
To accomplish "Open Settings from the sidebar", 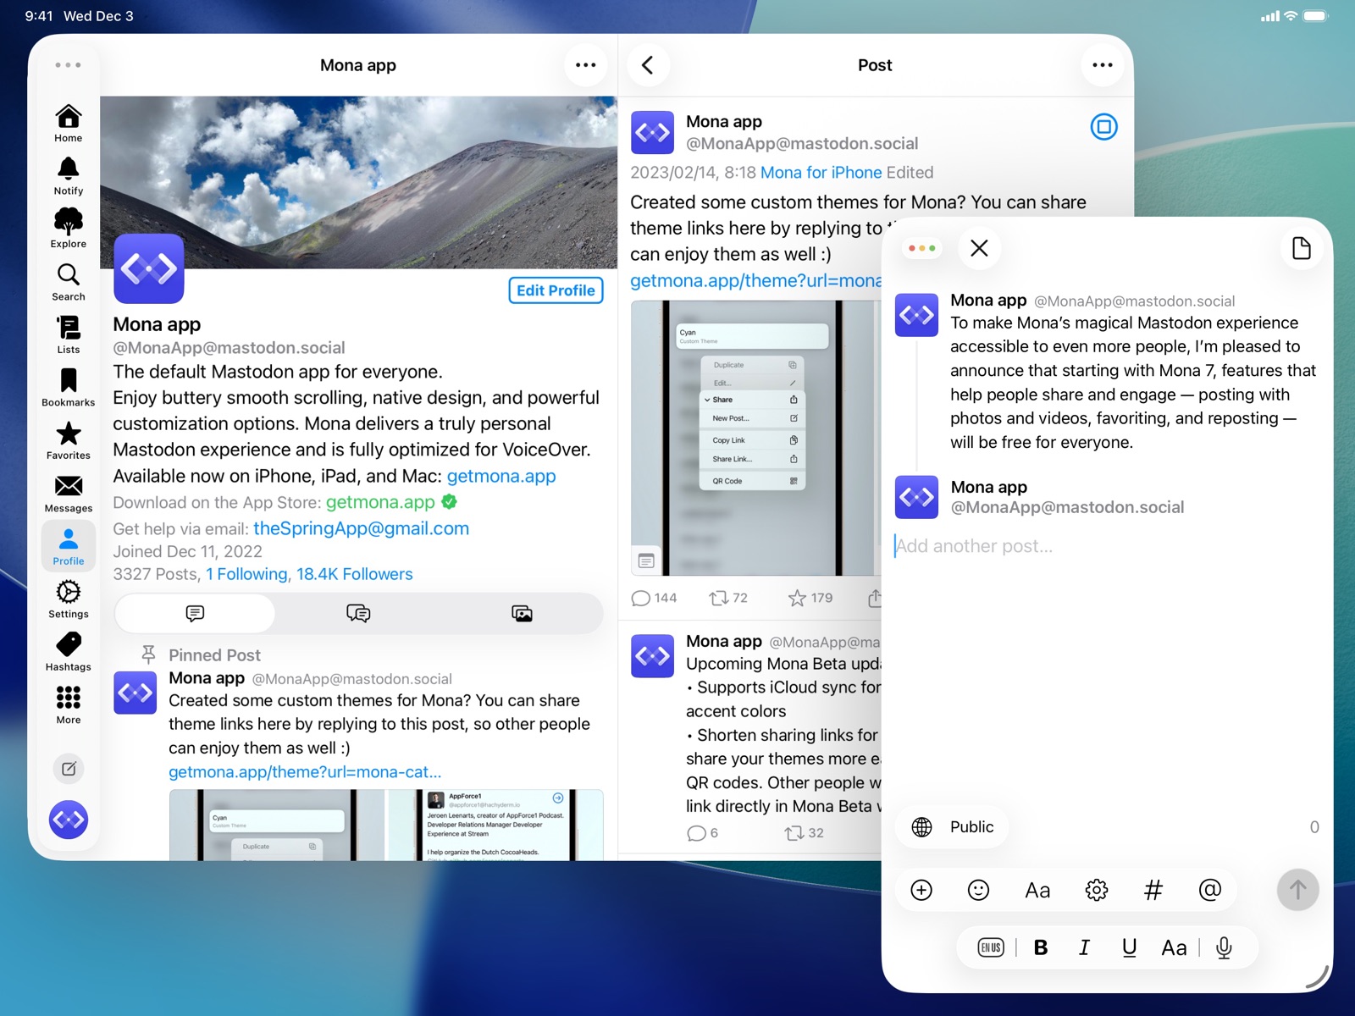I will [69, 599].
